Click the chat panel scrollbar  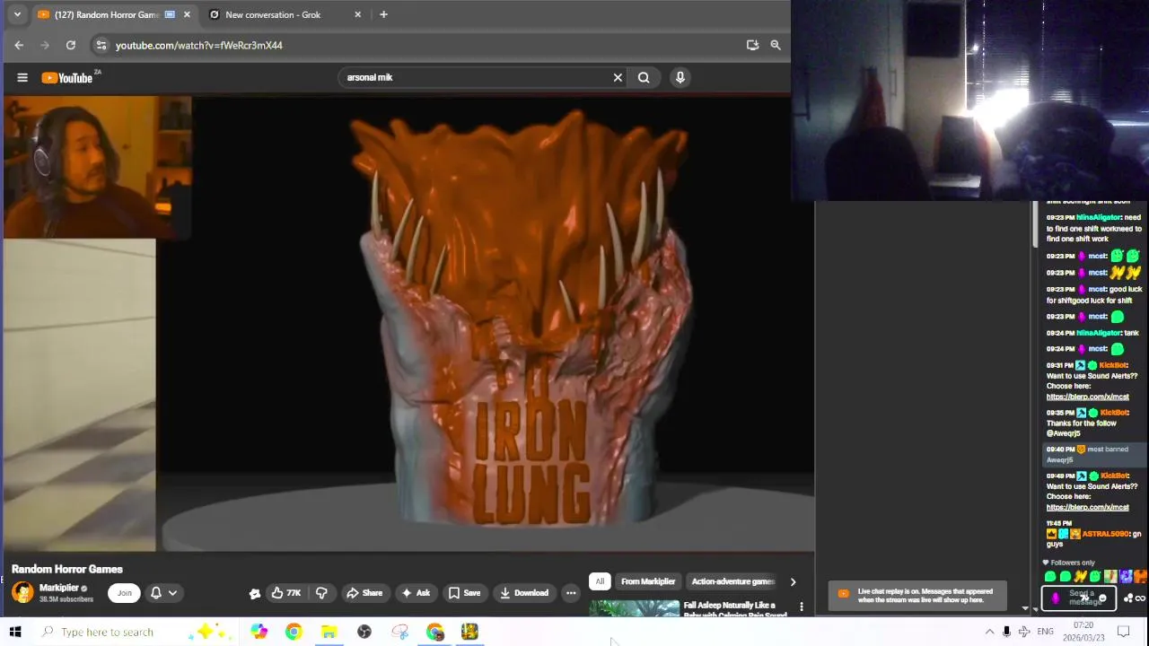tap(1034, 224)
